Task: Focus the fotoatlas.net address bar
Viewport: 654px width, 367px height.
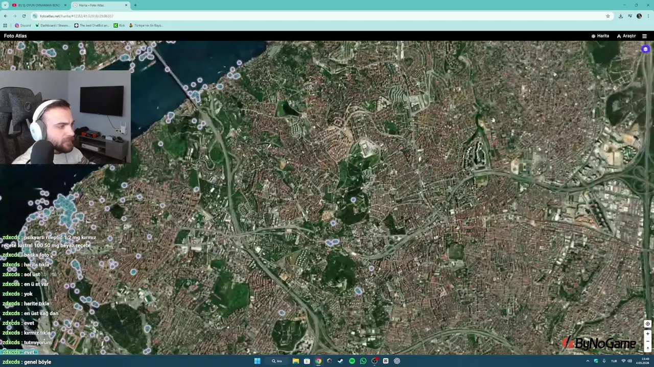Action: coord(322,16)
